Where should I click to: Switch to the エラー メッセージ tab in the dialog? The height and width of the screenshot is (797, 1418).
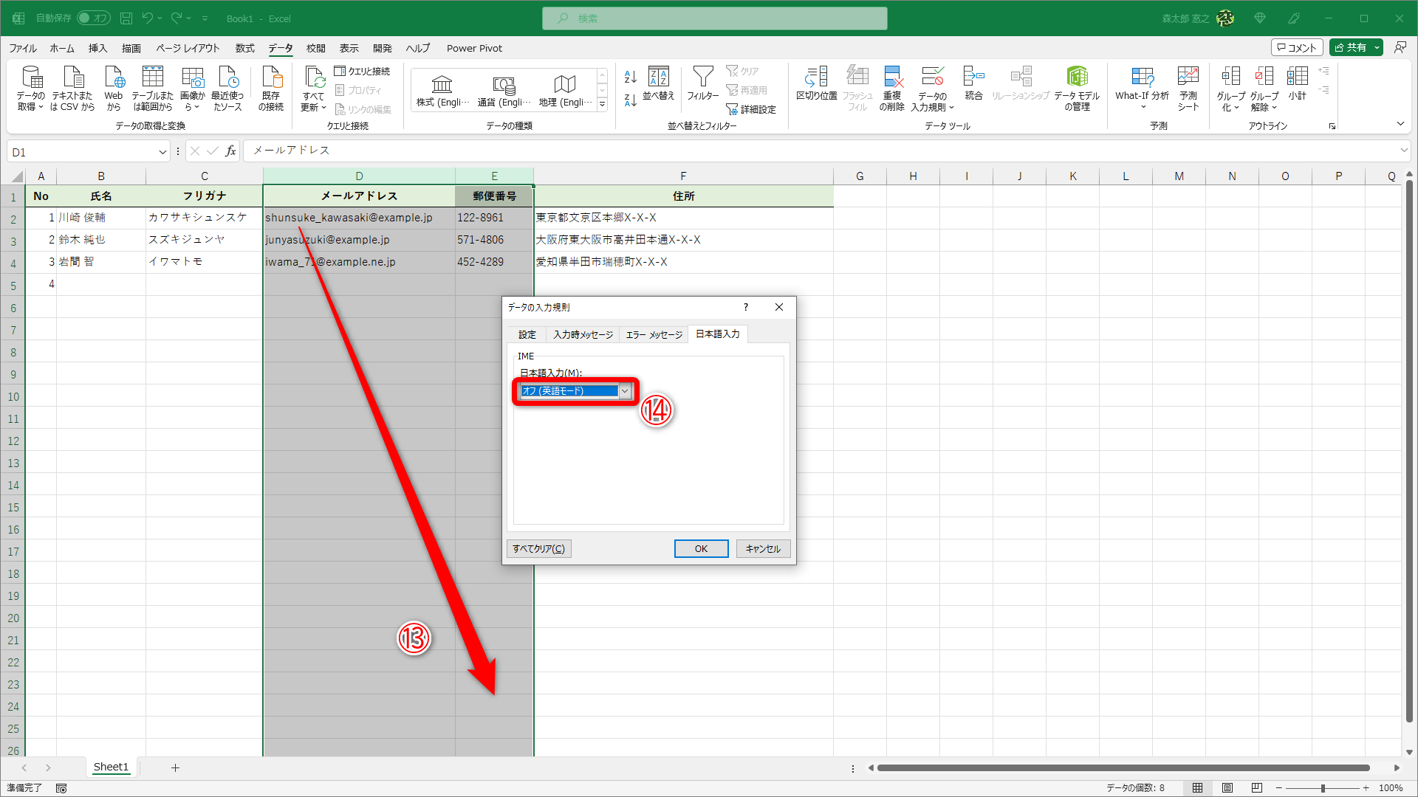(x=654, y=334)
